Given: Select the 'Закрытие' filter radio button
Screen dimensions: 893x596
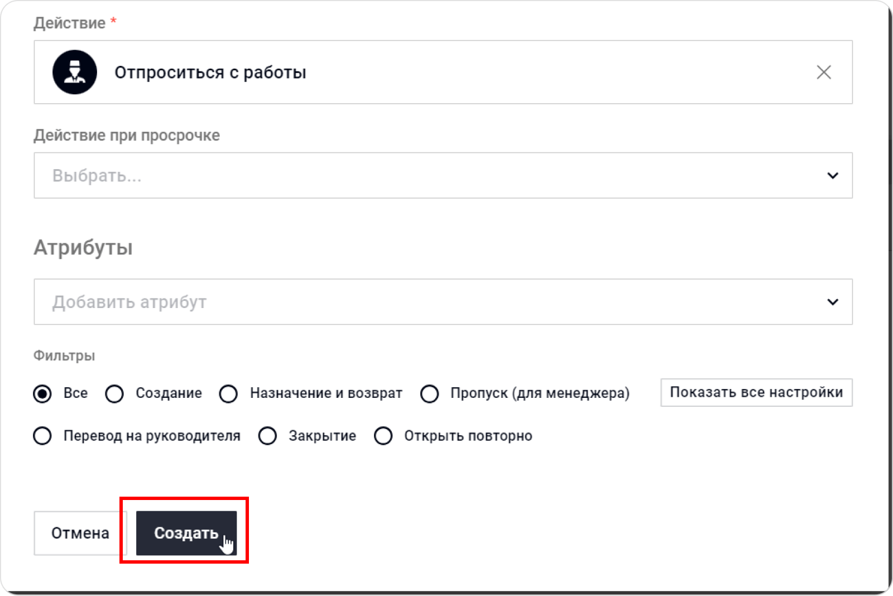Looking at the screenshot, I should tap(268, 436).
